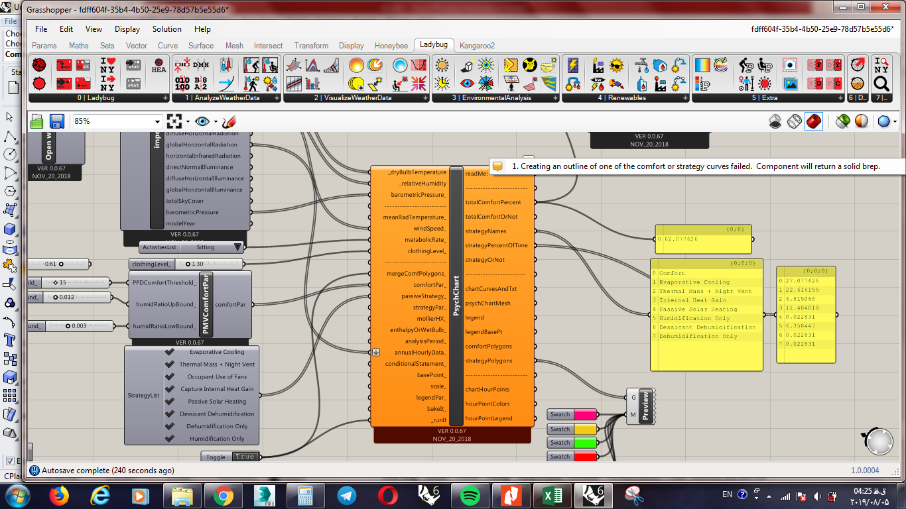Toggle Occupant Use of Fans checkbox

[x=170, y=377]
